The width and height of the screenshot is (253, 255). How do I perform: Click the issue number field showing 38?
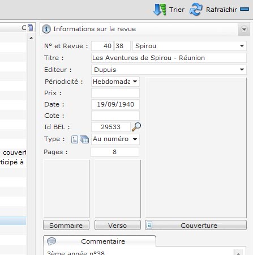[x=122, y=46]
